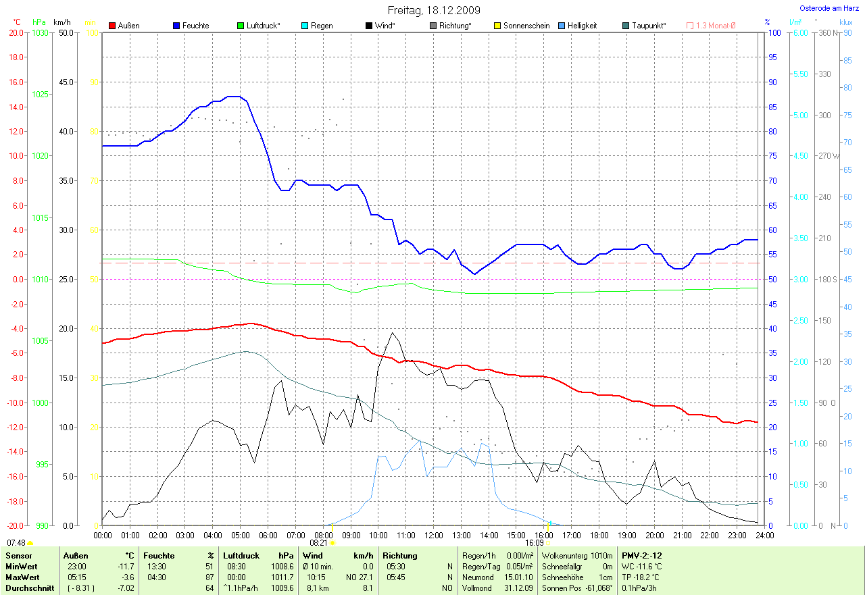865x595 pixels.
Task: Click the red Außen legend swatch
Action: point(112,26)
